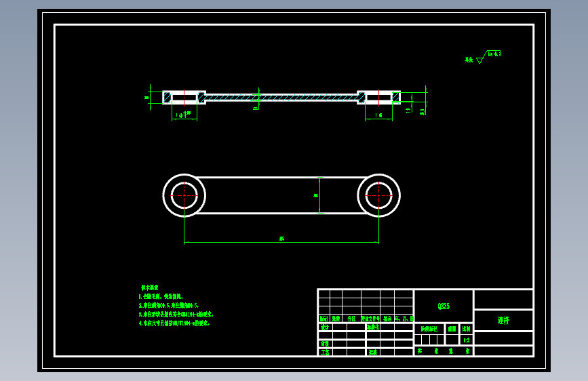
Task: Select the 其余 surface roughness note
Action: click(x=469, y=60)
